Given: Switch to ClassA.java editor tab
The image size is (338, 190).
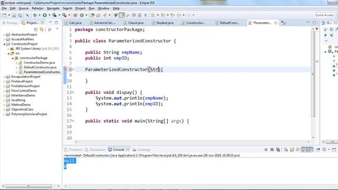Looking at the screenshot, I should 134,23.
